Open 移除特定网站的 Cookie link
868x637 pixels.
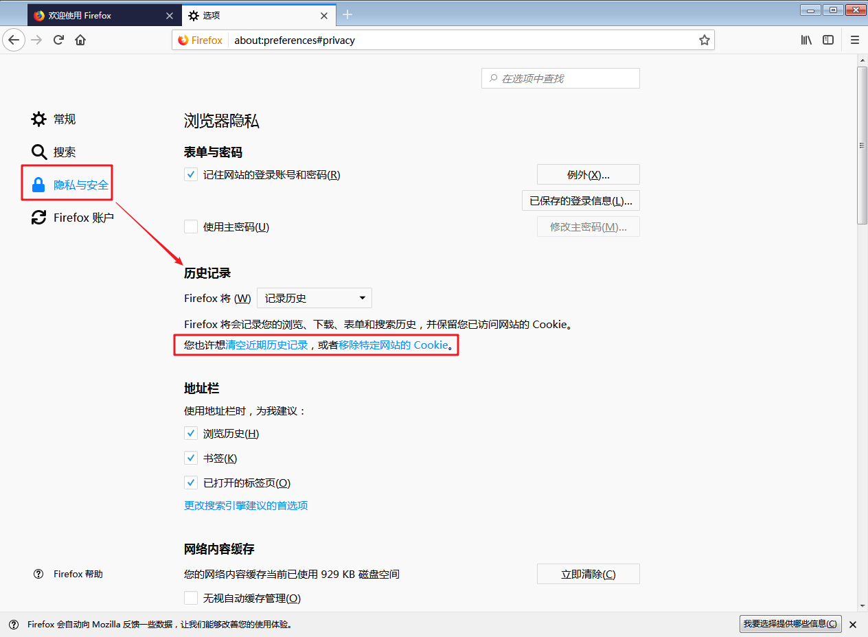[393, 345]
